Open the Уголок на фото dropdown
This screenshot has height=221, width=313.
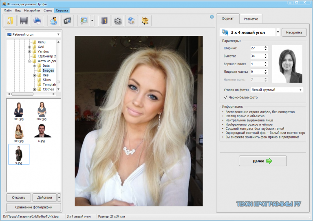300,90
